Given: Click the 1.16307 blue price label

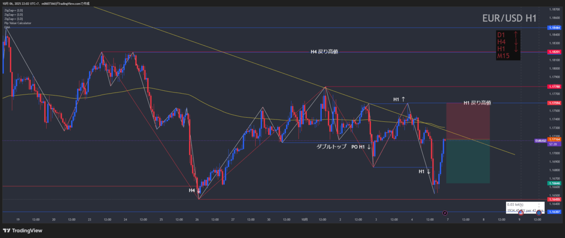Looking at the screenshot, I should pyautogui.click(x=554, y=212).
